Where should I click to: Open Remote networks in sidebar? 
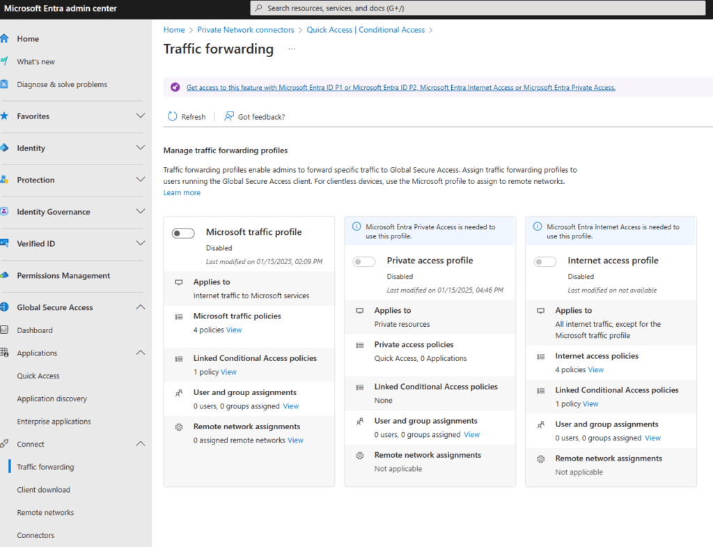point(45,512)
